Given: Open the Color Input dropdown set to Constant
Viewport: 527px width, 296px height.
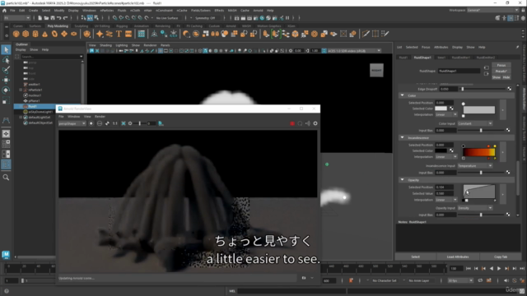Looking at the screenshot, I should coord(475,123).
